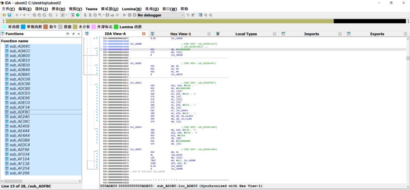410x190 pixels.
Task: Open the 文件(F) menu
Action: (x=8, y=9)
